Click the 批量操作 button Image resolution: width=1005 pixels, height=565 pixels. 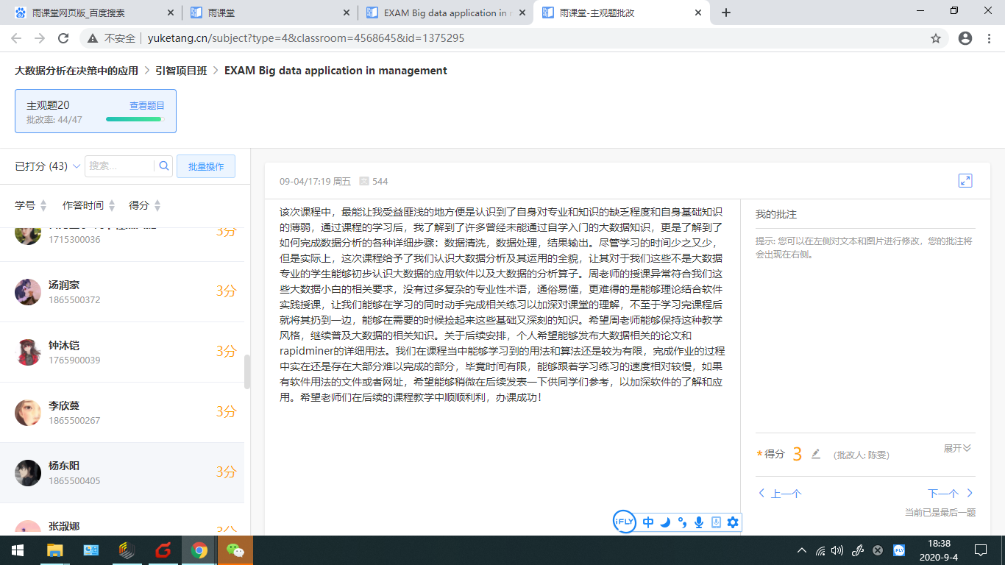205,166
